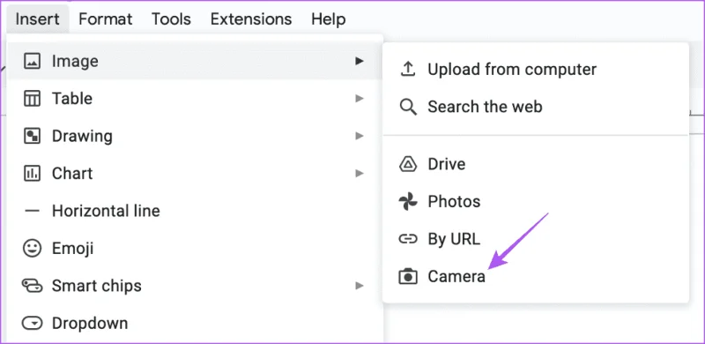
Task: Expand the Drawing submenu arrow
Action: click(x=359, y=136)
